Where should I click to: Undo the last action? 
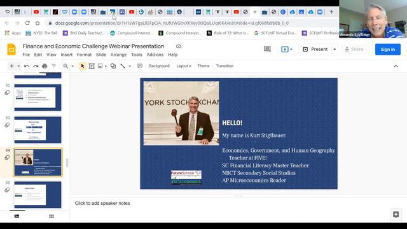[27, 66]
